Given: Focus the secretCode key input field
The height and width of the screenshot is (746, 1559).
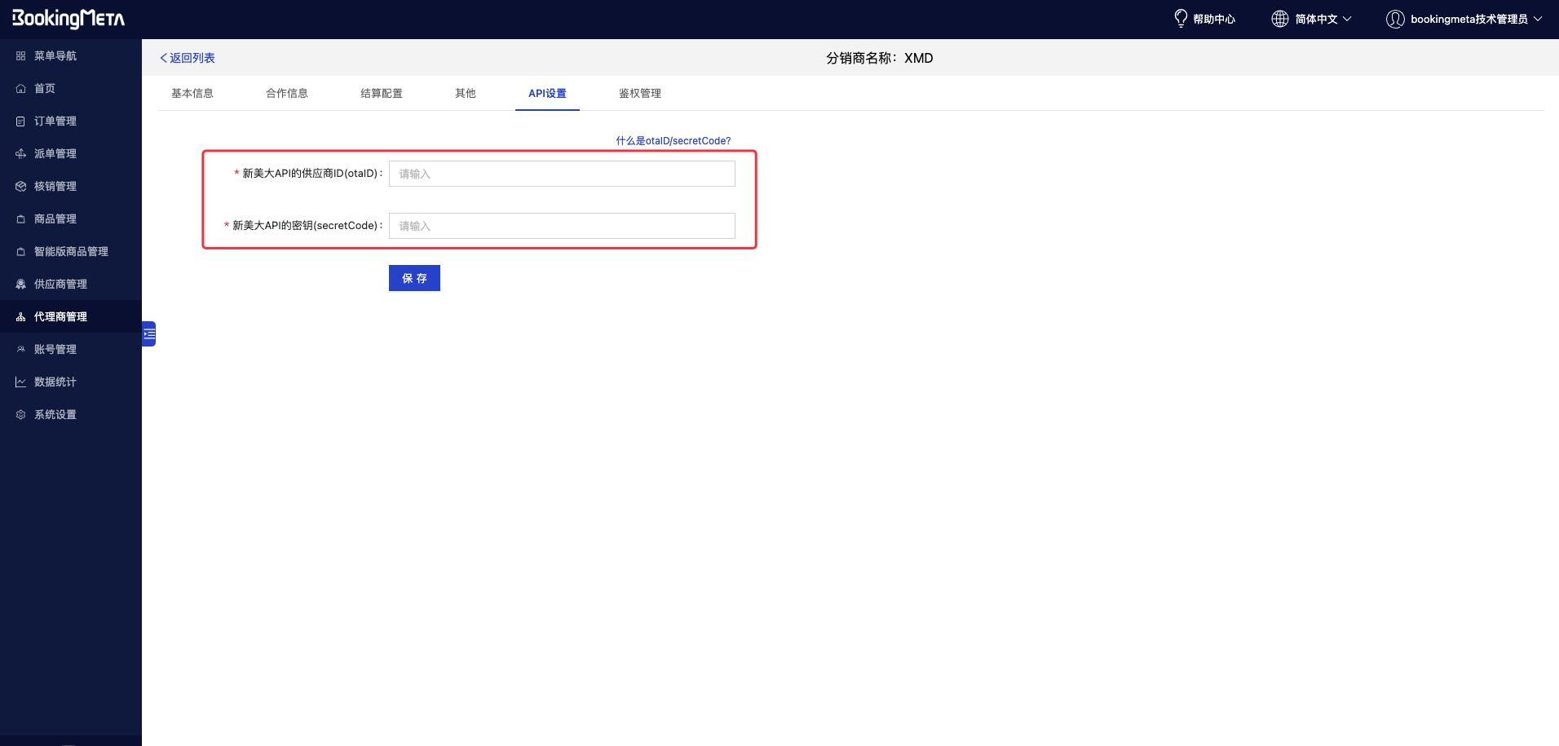Looking at the screenshot, I should click(562, 226).
